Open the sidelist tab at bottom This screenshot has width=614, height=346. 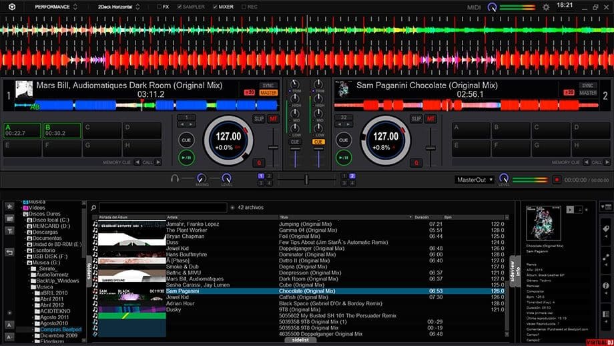pos(300,340)
